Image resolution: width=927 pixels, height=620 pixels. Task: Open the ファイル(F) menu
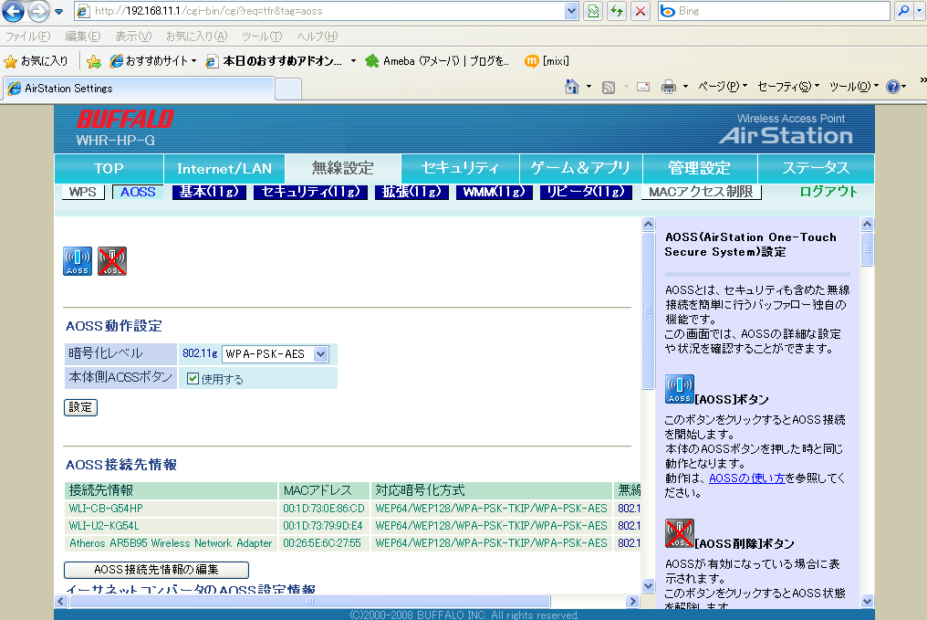pos(27,37)
